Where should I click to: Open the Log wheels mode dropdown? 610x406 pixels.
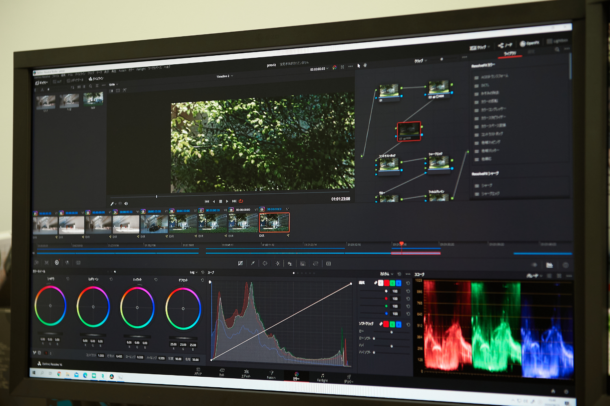point(194,272)
